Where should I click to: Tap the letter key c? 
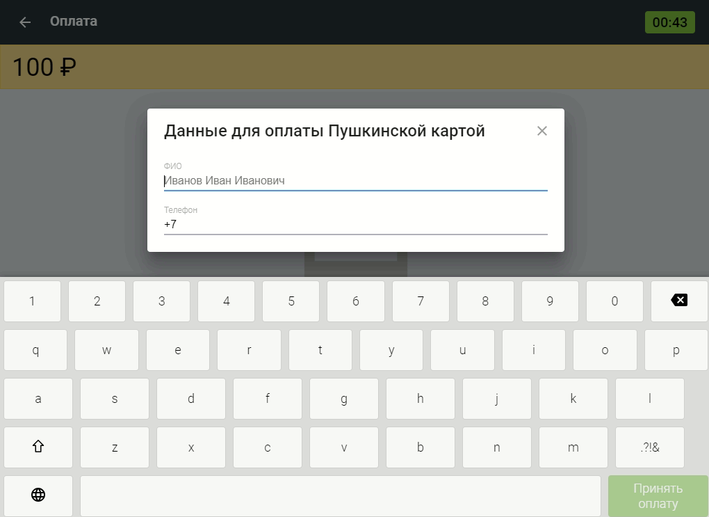(267, 447)
